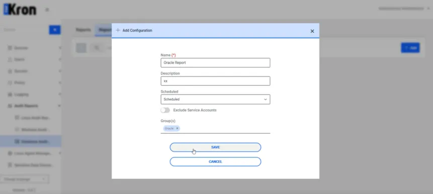
Task: Switch to the Reports tab behind the dialog
Action: pyautogui.click(x=83, y=30)
